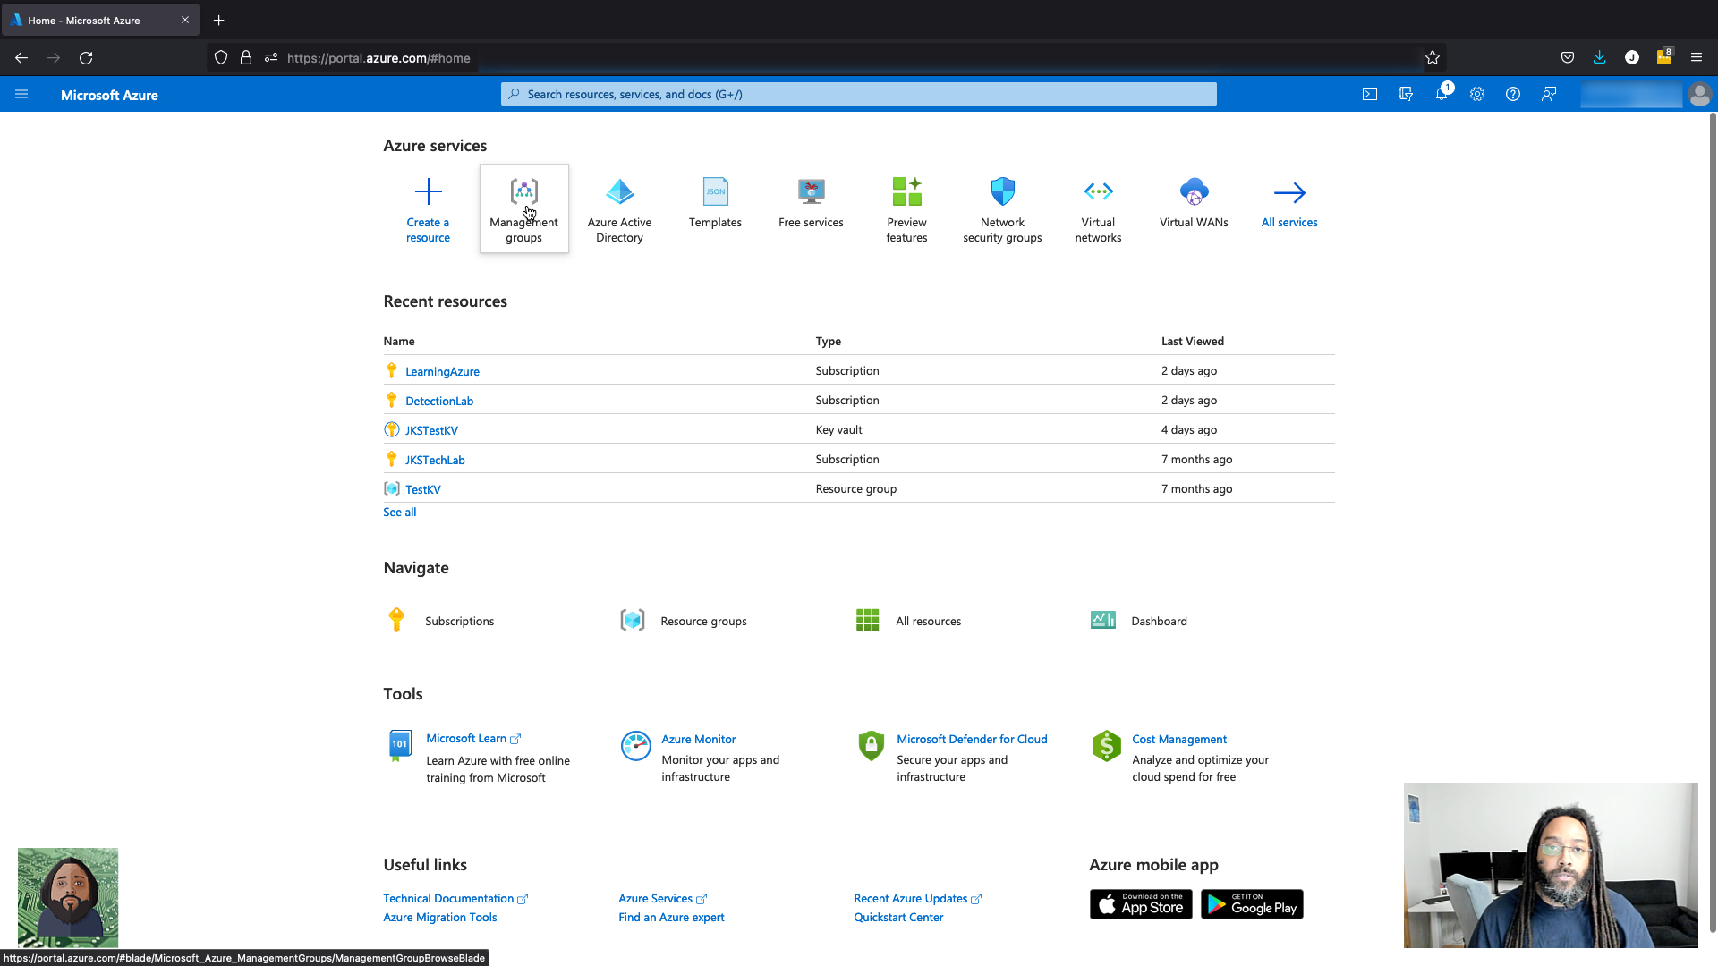Click Microsoft Azure home title
Screen dimensions: 1718x966
[x=109, y=95]
